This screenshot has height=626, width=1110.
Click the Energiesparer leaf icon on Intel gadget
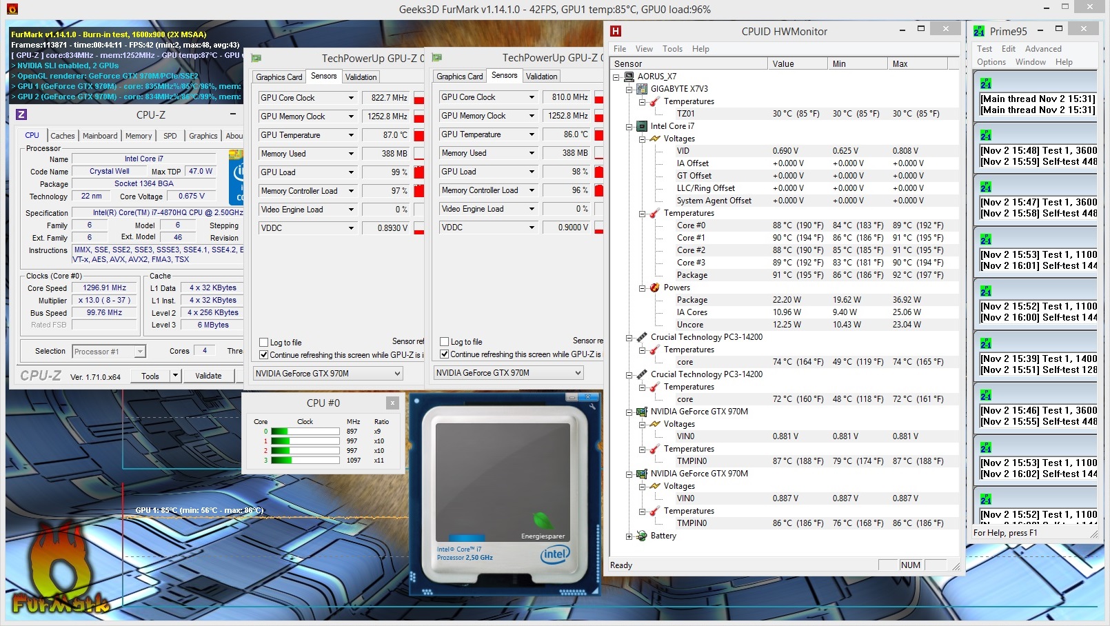543,521
